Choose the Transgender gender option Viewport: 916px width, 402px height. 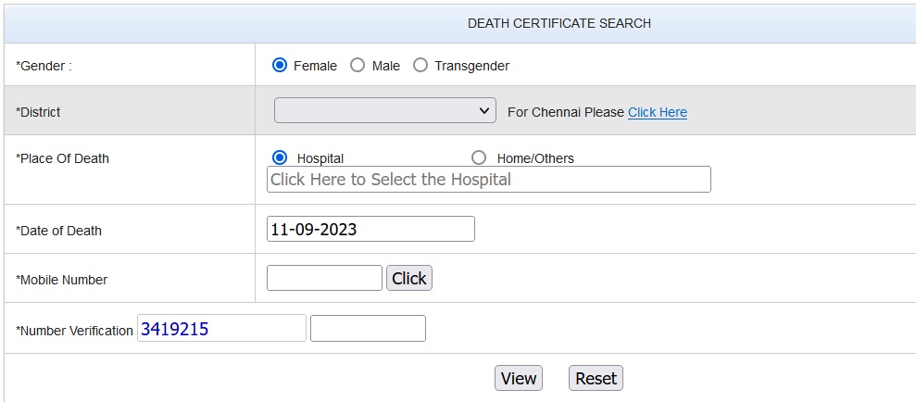pyautogui.click(x=420, y=66)
